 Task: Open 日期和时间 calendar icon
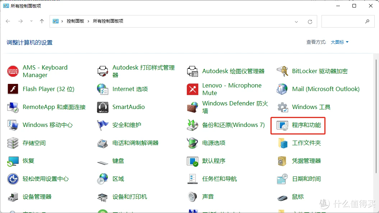point(282,179)
